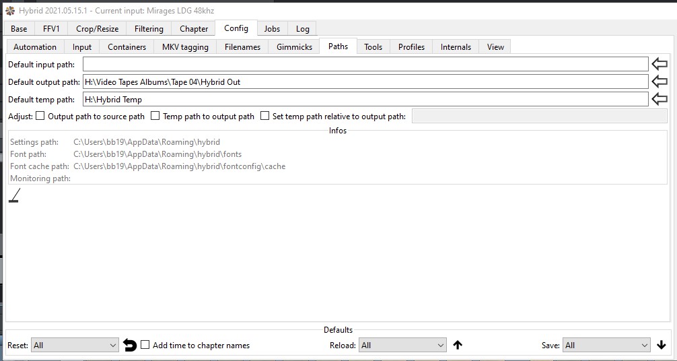
Task: Click the reset defaults undo arrow icon
Action: [x=130, y=346]
